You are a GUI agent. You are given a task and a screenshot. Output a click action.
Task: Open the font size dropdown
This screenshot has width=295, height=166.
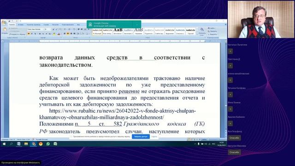tap(50, 30)
